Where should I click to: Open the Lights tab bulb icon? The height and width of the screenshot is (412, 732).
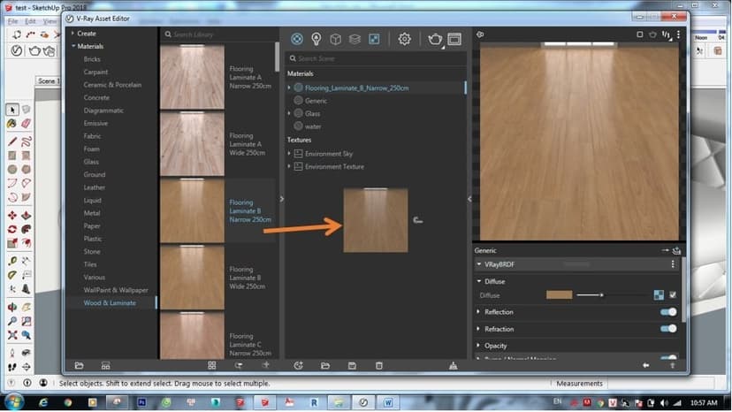point(316,39)
